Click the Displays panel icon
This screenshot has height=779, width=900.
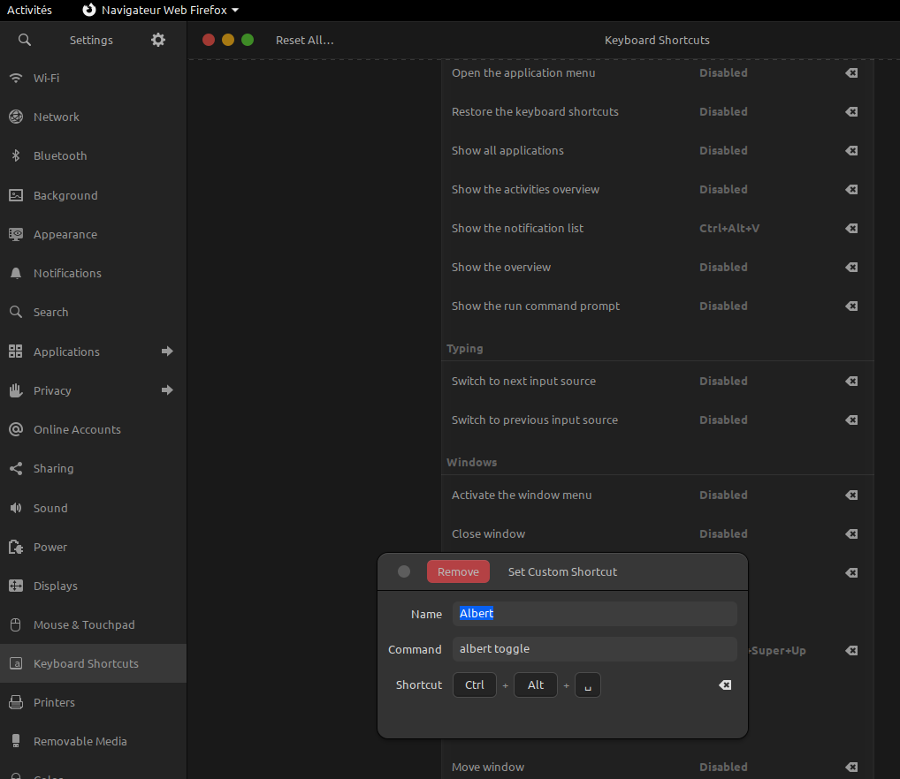coord(15,586)
